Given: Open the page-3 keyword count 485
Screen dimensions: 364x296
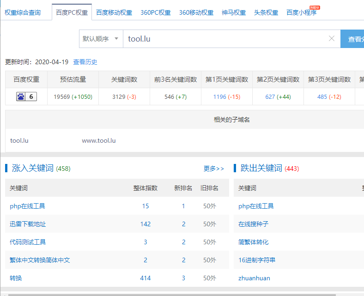Looking at the screenshot, I should pyautogui.click(x=322, y=97).
